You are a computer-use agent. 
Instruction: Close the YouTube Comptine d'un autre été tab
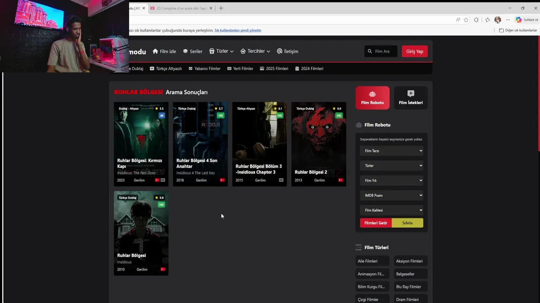(x=211, y=8)
